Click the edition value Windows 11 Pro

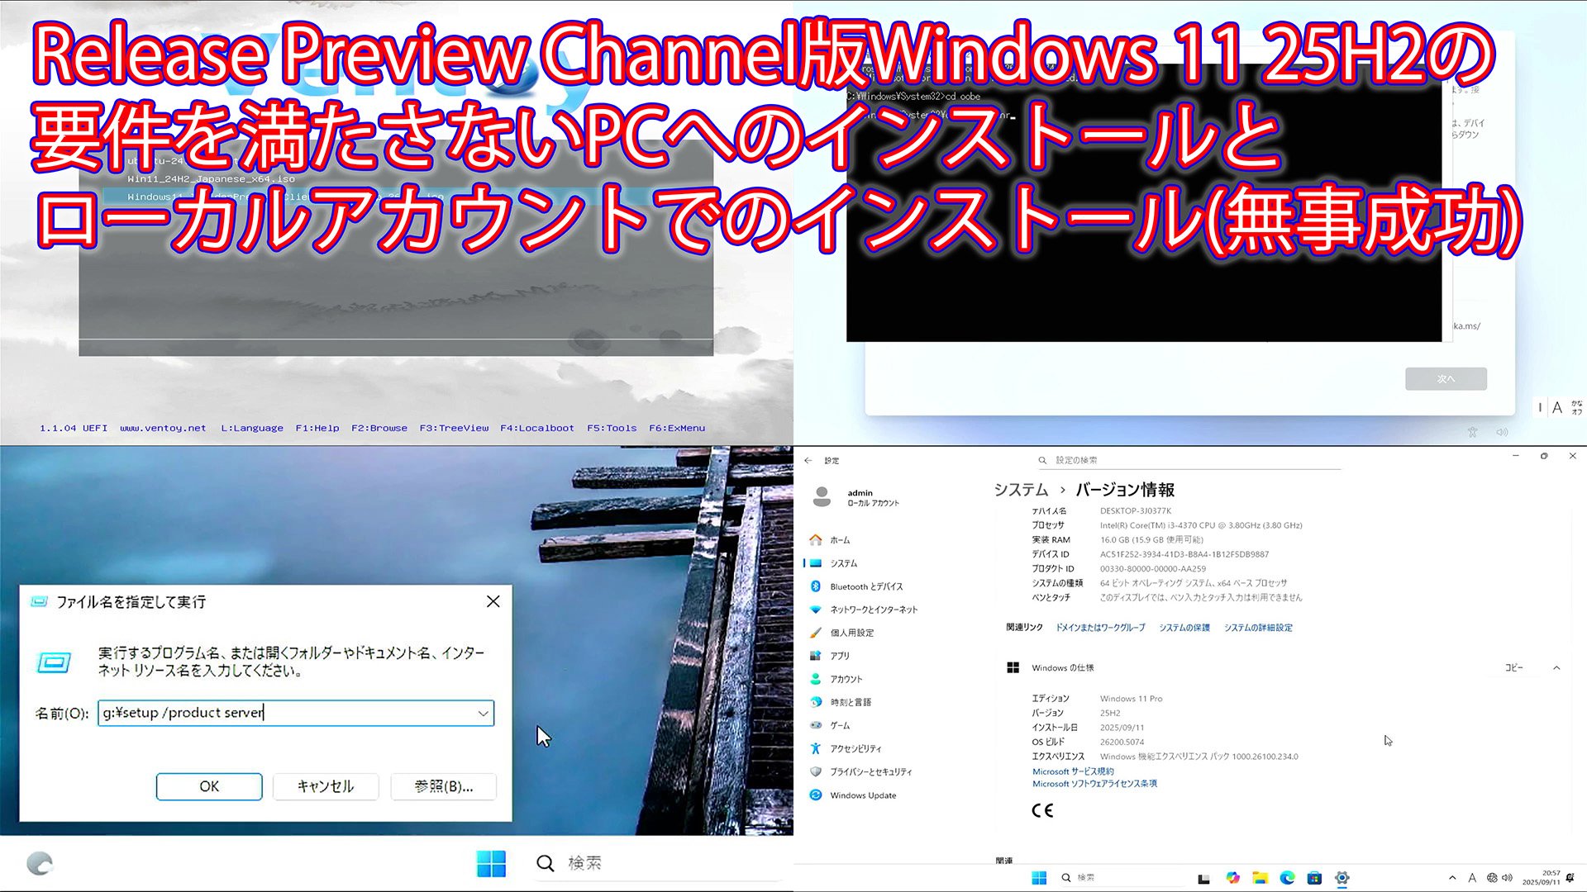point(1131,699)
